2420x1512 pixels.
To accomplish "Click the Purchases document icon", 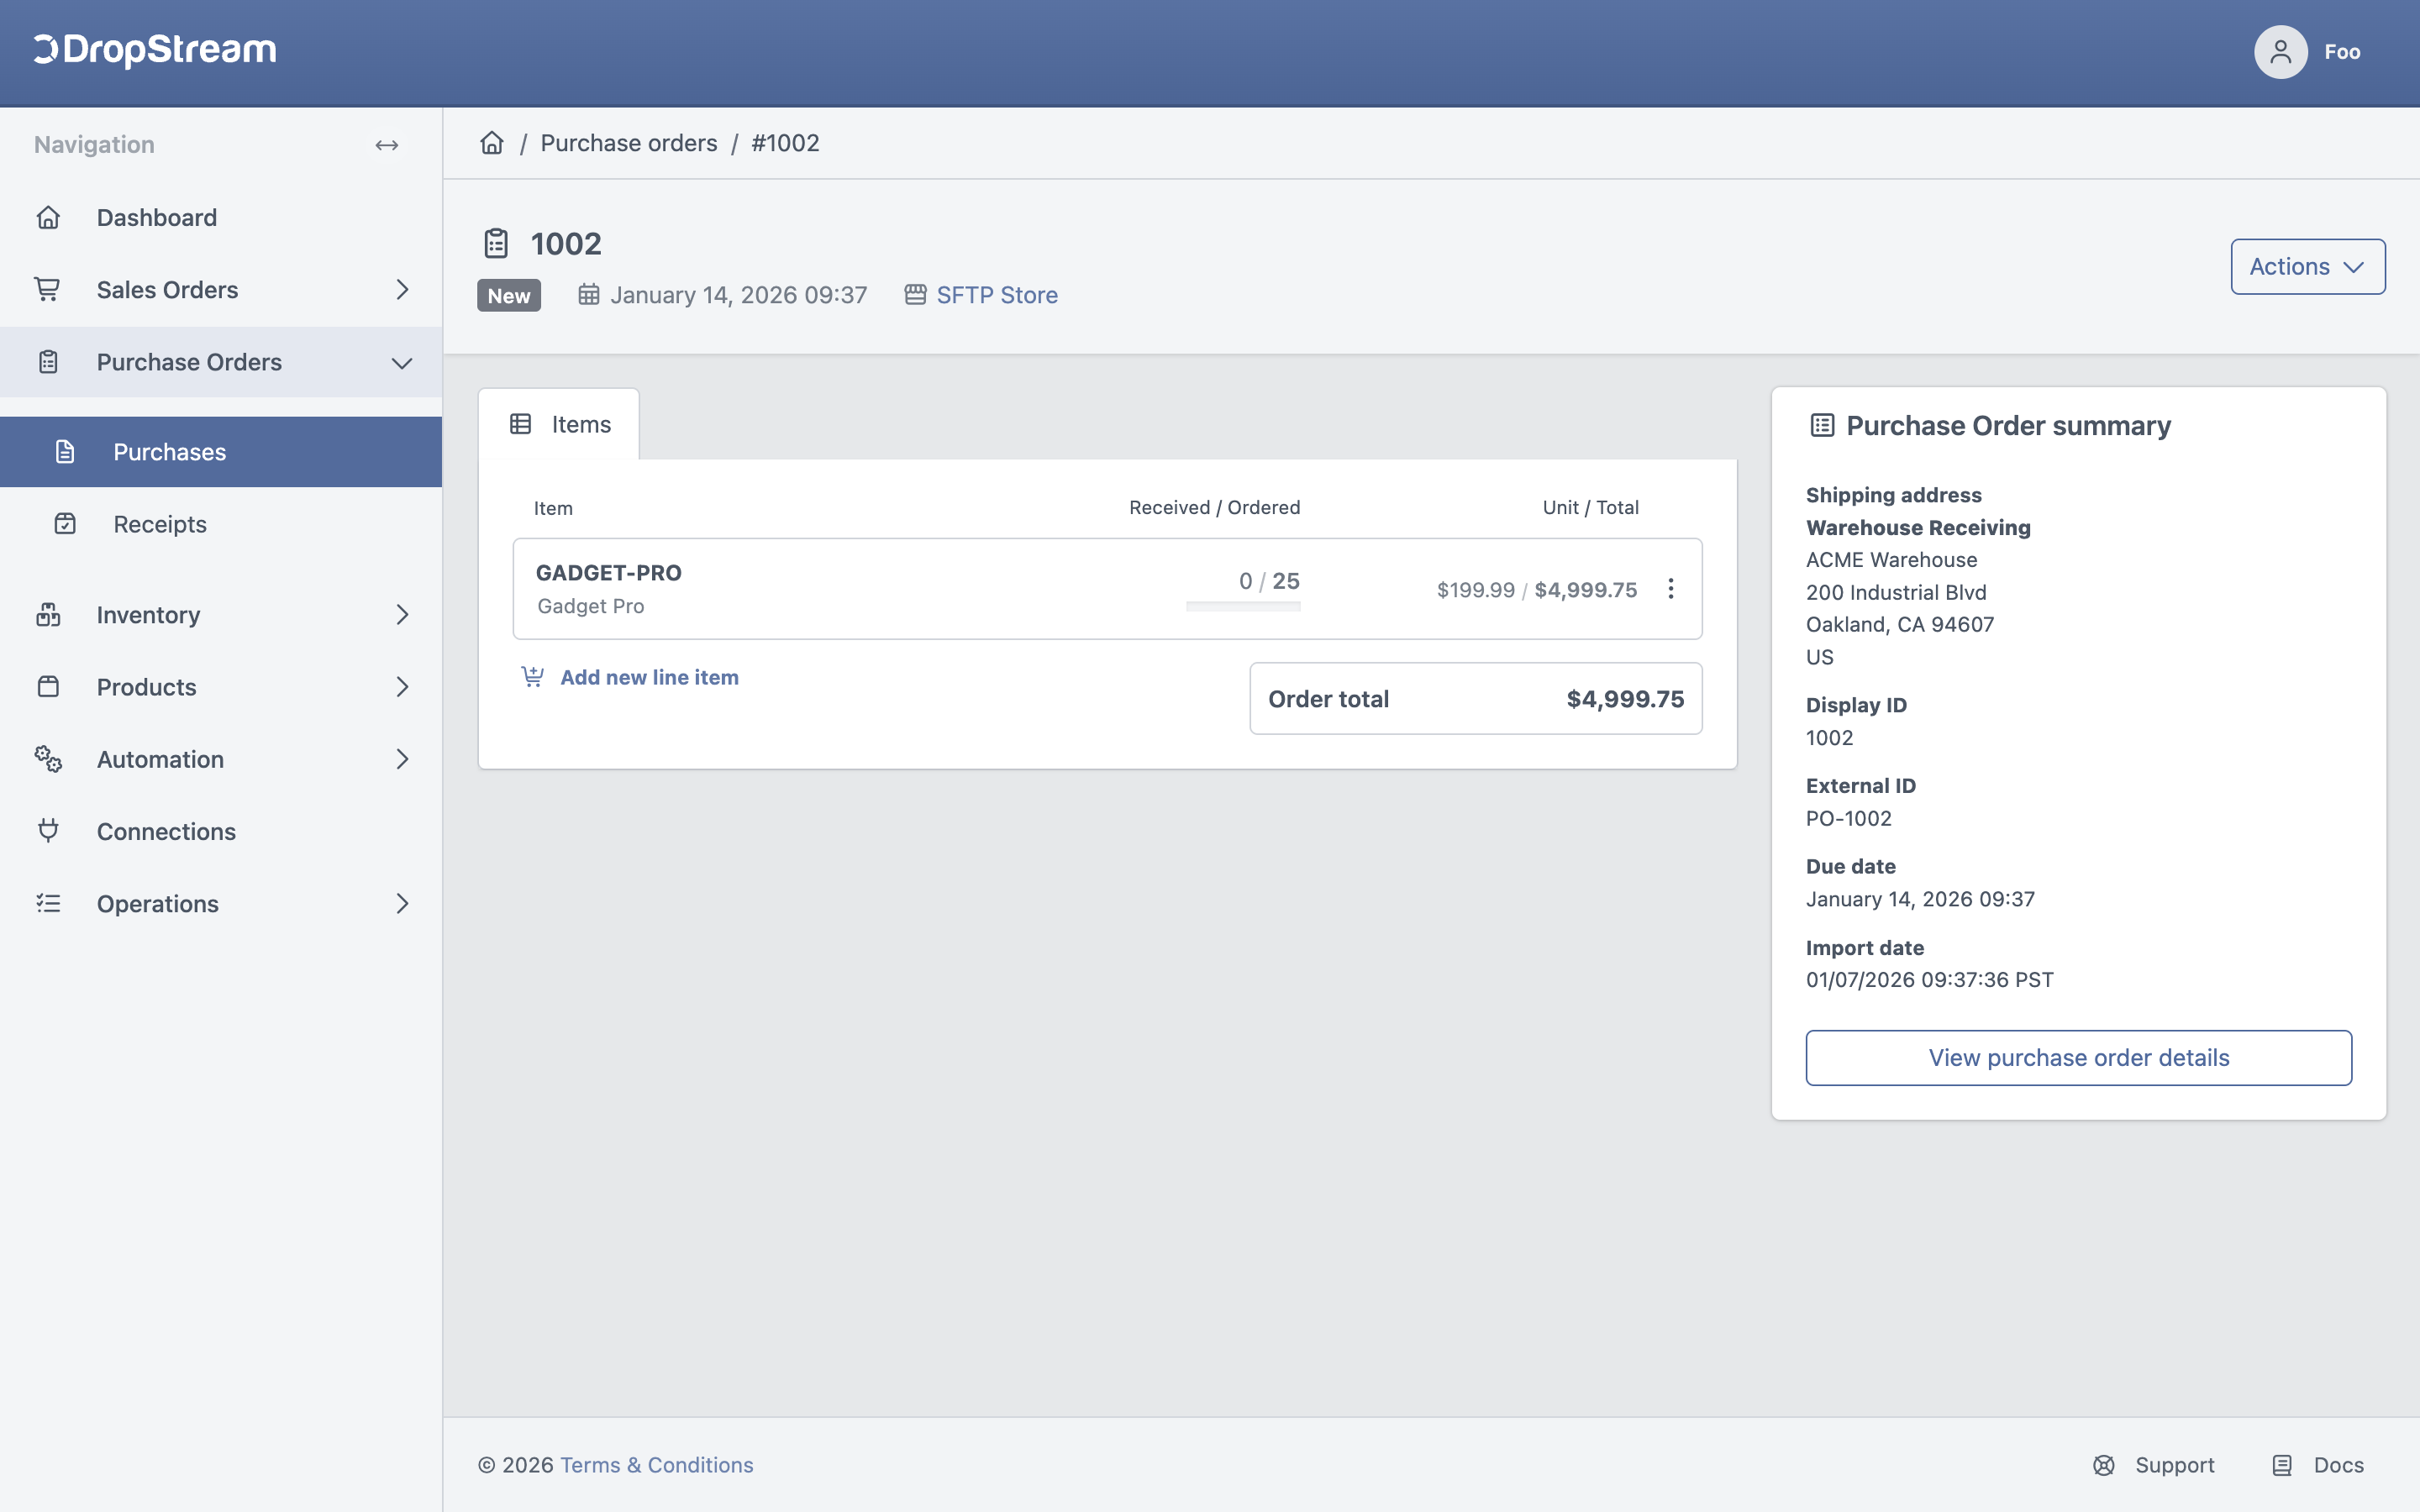I will [x=65, y=452].
